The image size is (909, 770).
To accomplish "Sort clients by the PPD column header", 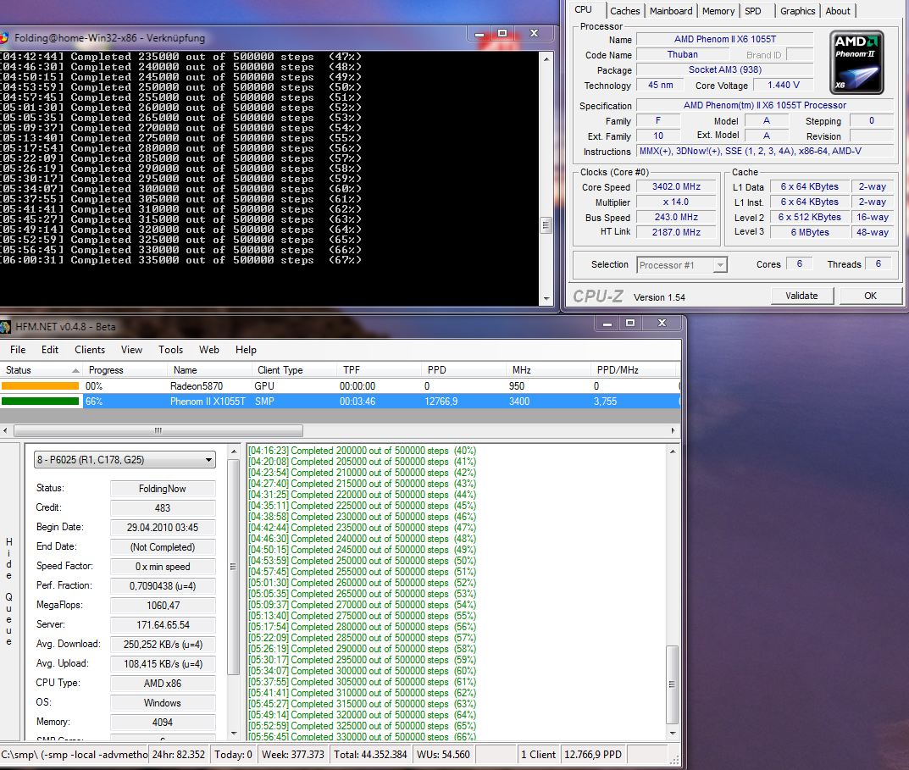I will (x=463, y=370).
